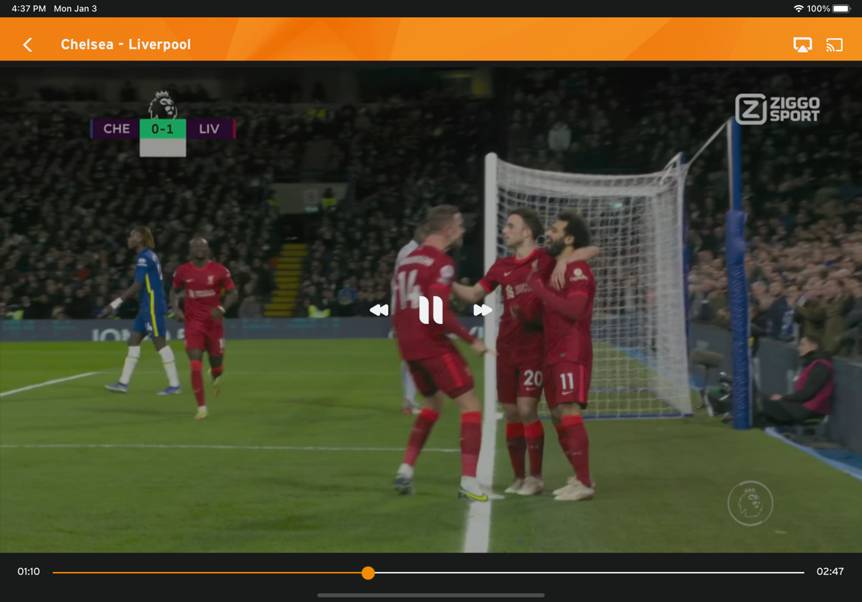Viewport: 862px width, 602px height.
Task: Tap the Chelsea - Liverpool title text
Action: (126, 44)
